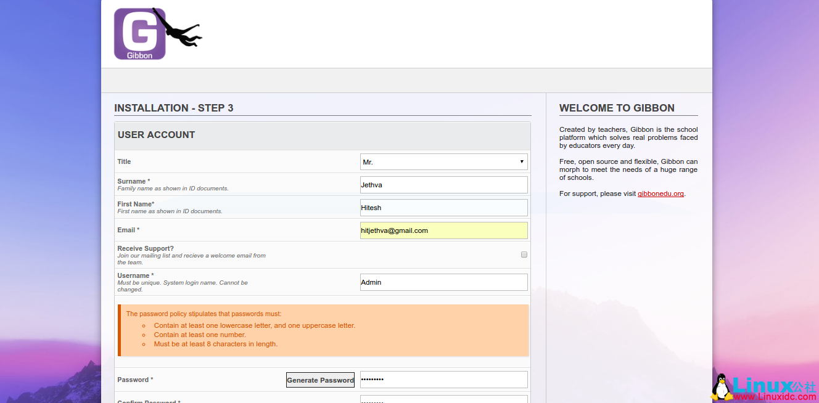Screen dimensions: 819x403
Task: Visit the gibbonedu.org support link
Action: 661,193
